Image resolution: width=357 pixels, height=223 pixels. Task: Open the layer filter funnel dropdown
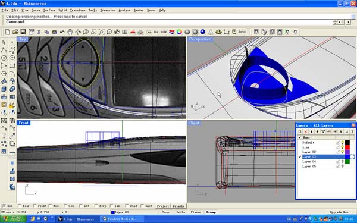pos(323,131)
